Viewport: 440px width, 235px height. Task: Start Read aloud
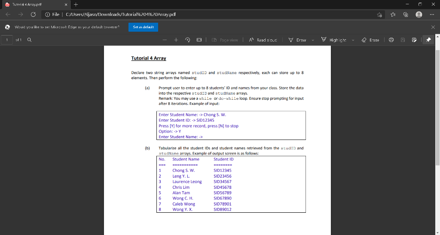(263, 40)
